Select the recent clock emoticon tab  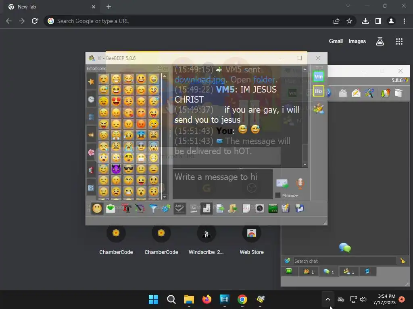pyautogui.click(x=91, y=99)
